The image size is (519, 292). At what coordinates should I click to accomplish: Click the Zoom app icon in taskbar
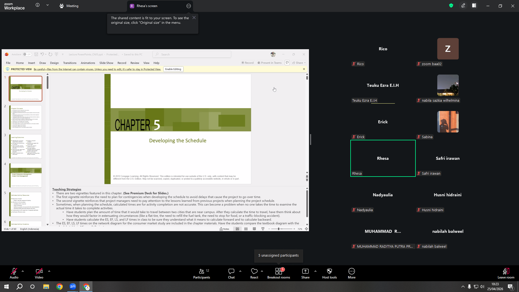tap(73, 287)
